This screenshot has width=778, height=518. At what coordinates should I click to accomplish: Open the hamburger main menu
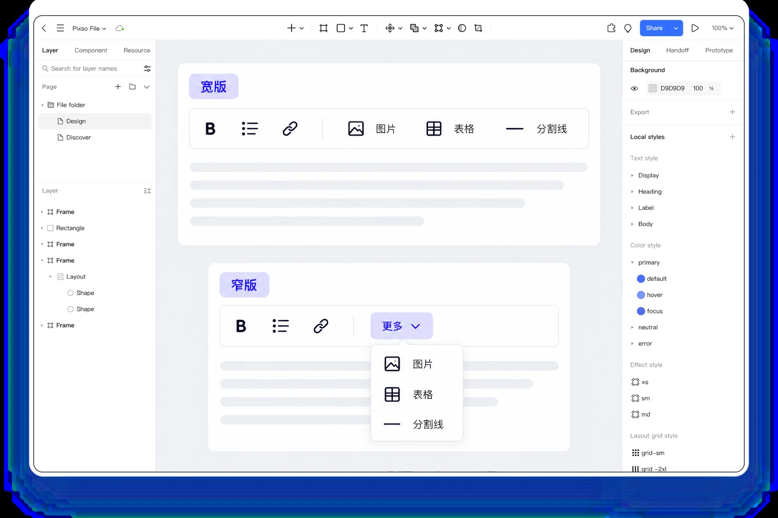coord(60,28)
